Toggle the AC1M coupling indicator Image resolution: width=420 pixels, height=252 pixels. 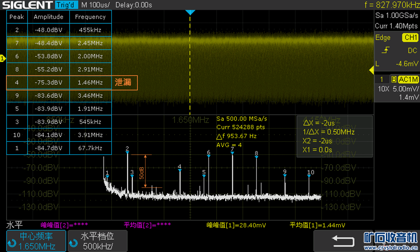(x=408, y=80)
